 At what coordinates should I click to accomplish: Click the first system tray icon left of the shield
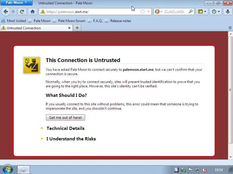(176, 170)
